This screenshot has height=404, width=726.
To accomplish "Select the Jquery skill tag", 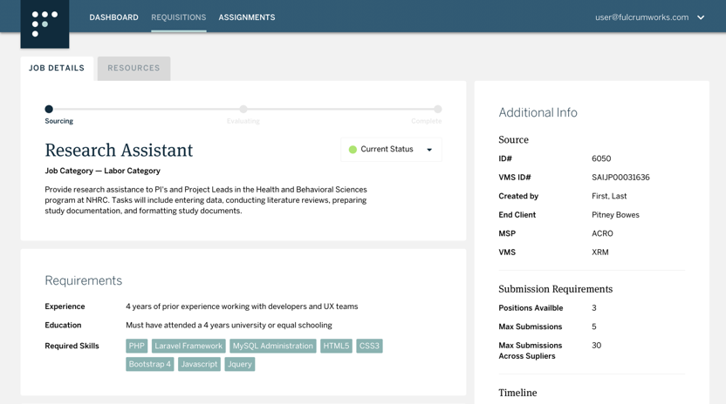I will pyautogui.click(x=239, y=364).
